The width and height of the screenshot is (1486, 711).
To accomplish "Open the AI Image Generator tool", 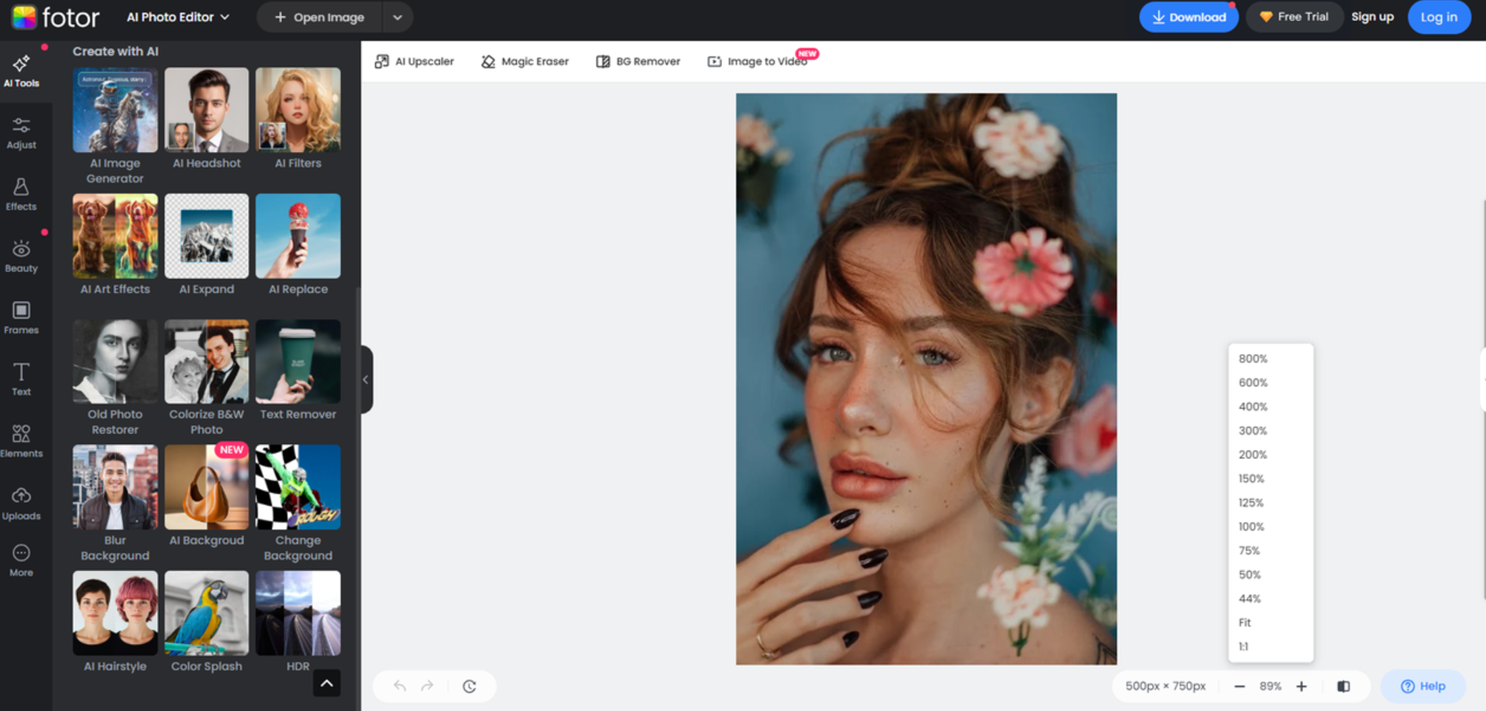I will click(x=115, y=126).
